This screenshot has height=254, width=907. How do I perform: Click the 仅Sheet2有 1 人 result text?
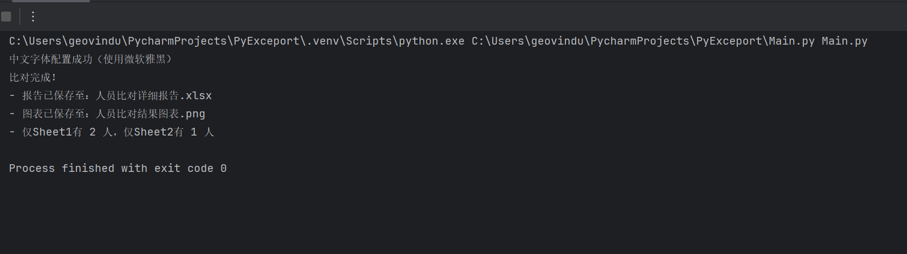pos(169,132)
